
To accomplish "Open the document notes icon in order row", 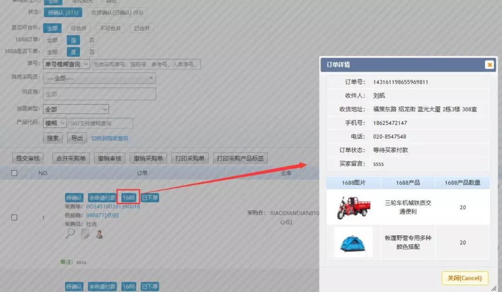I will pyautogui.click(x=85, y=233).
